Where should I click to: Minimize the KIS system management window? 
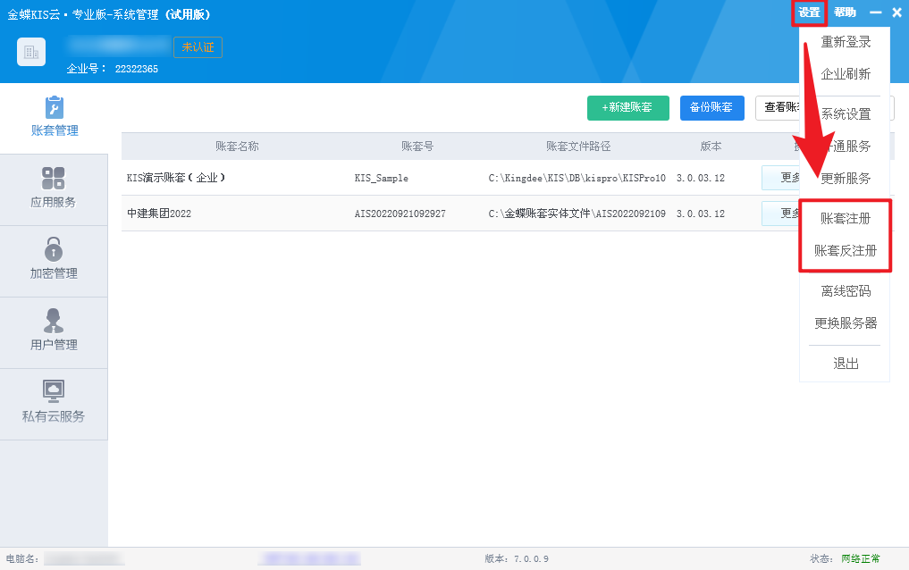tap(876, 13)
